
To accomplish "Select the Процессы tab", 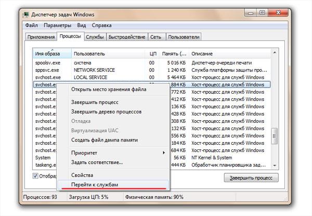I will (x=70, y=36).
